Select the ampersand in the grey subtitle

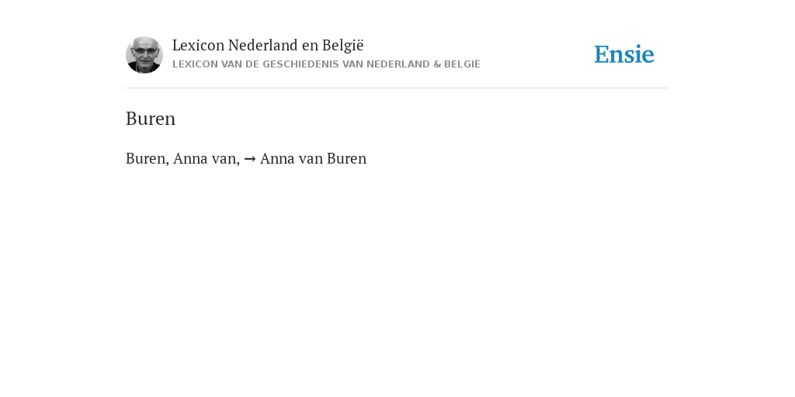[x=436, y=64]
